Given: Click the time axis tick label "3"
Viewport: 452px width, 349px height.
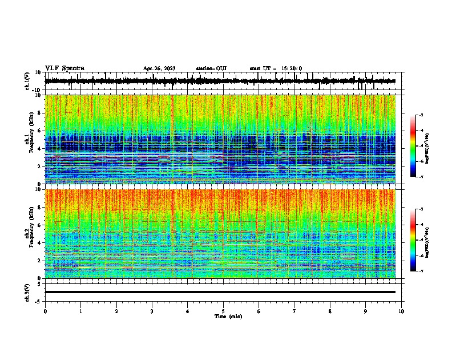Looking at the screenshot, I should [152, 311].
